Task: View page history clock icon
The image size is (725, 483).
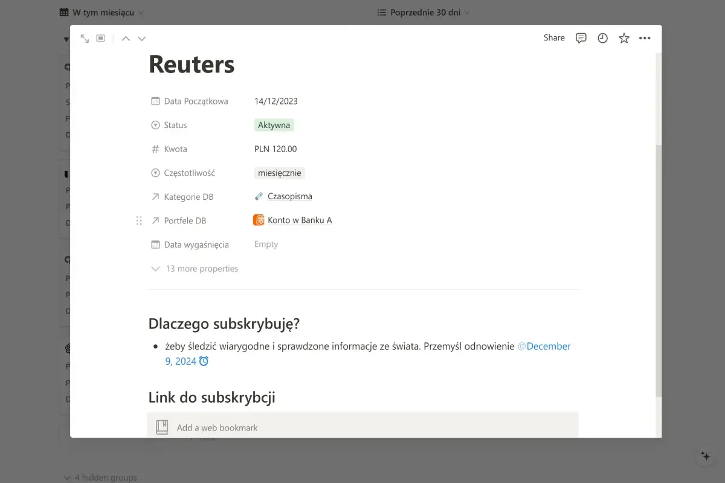Action: point(602,38)
